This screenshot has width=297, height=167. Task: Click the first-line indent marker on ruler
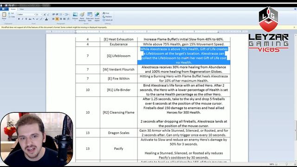point(76,31)
